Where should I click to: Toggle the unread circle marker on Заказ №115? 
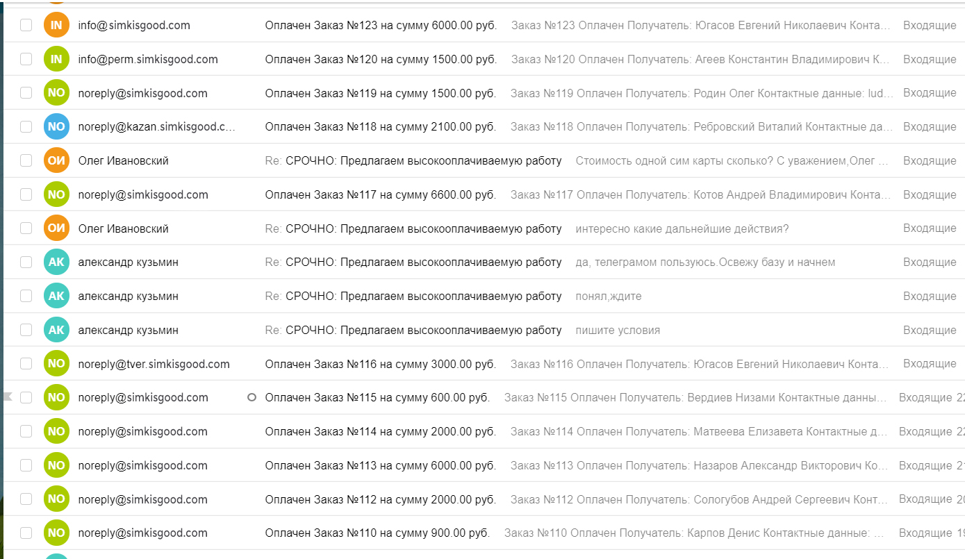tap(252, 398)
